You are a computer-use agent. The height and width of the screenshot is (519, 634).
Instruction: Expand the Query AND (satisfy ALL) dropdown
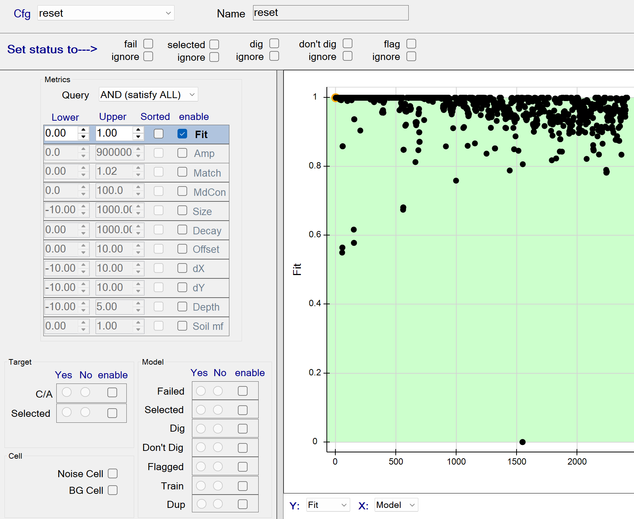(148, 95)
